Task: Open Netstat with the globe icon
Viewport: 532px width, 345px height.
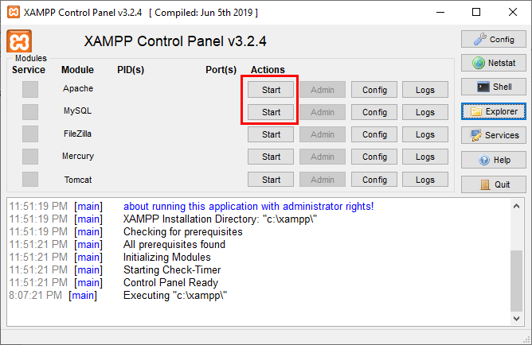Action: point(493,63)
